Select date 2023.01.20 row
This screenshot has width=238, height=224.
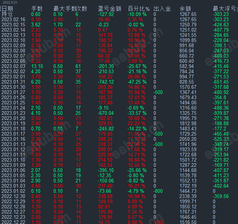coord(13,118)
